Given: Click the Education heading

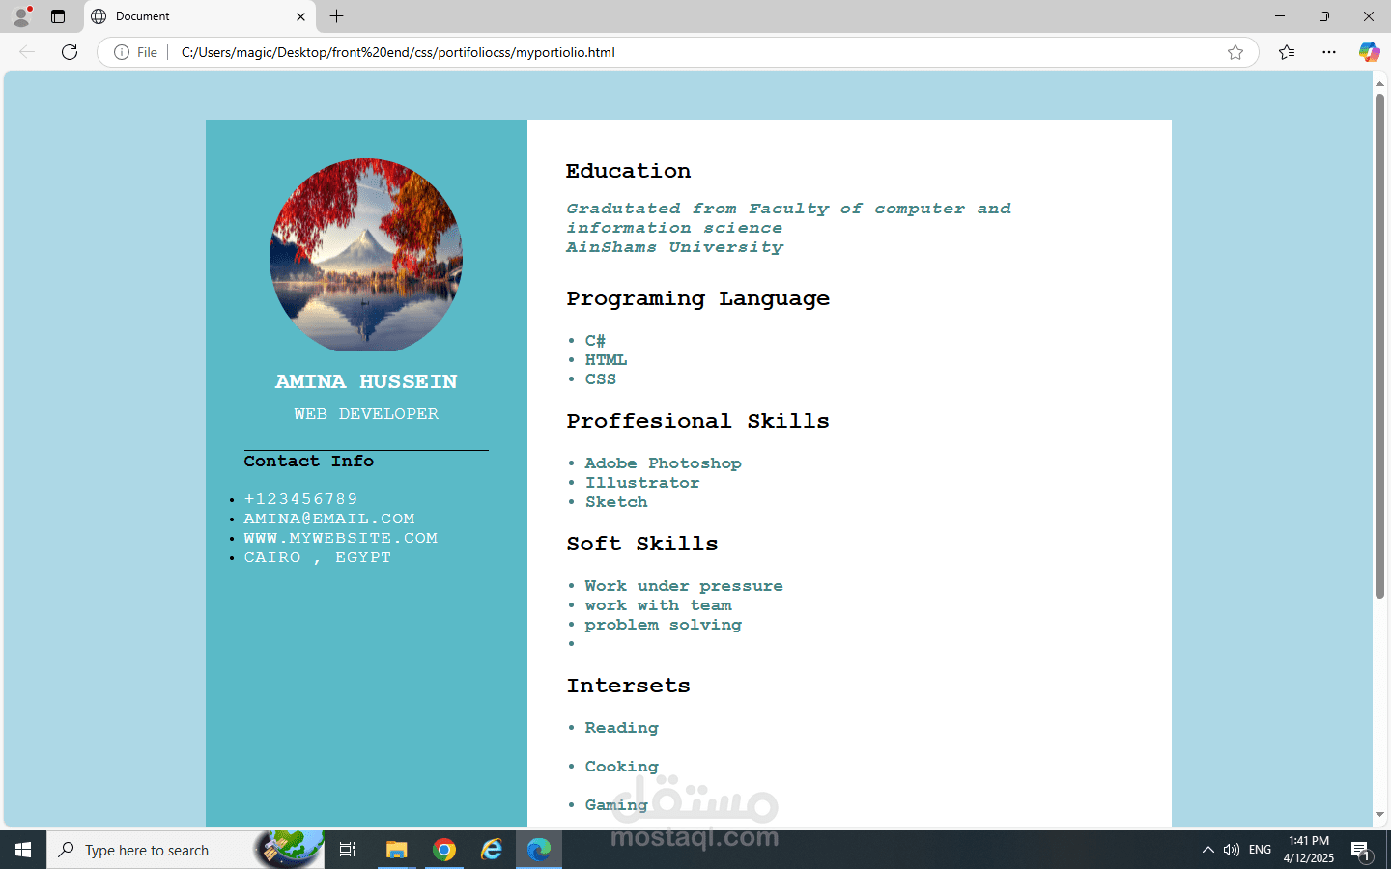Looking at the screenshot, I should point(629,171).
